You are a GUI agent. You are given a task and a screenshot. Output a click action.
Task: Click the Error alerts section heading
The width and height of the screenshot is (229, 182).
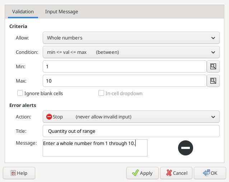[x=23, y=105]
